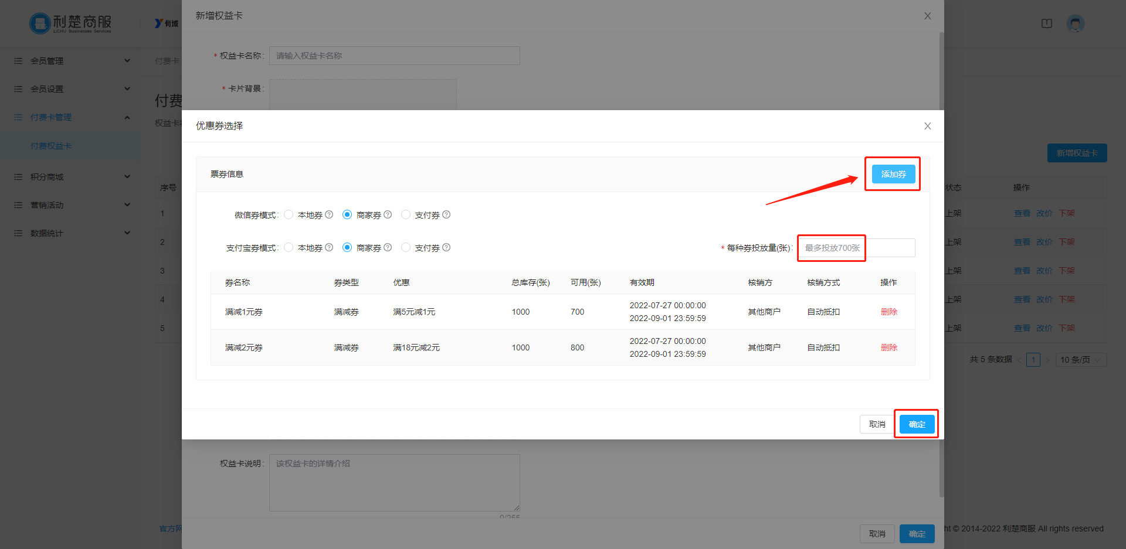
Task: Show help for 微信 商家券
Action: coord(388,214)
